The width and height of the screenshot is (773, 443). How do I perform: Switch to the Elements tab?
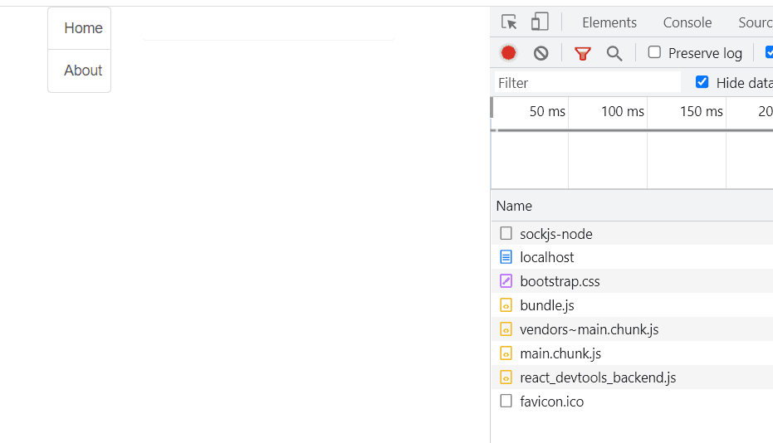(609, 22)
